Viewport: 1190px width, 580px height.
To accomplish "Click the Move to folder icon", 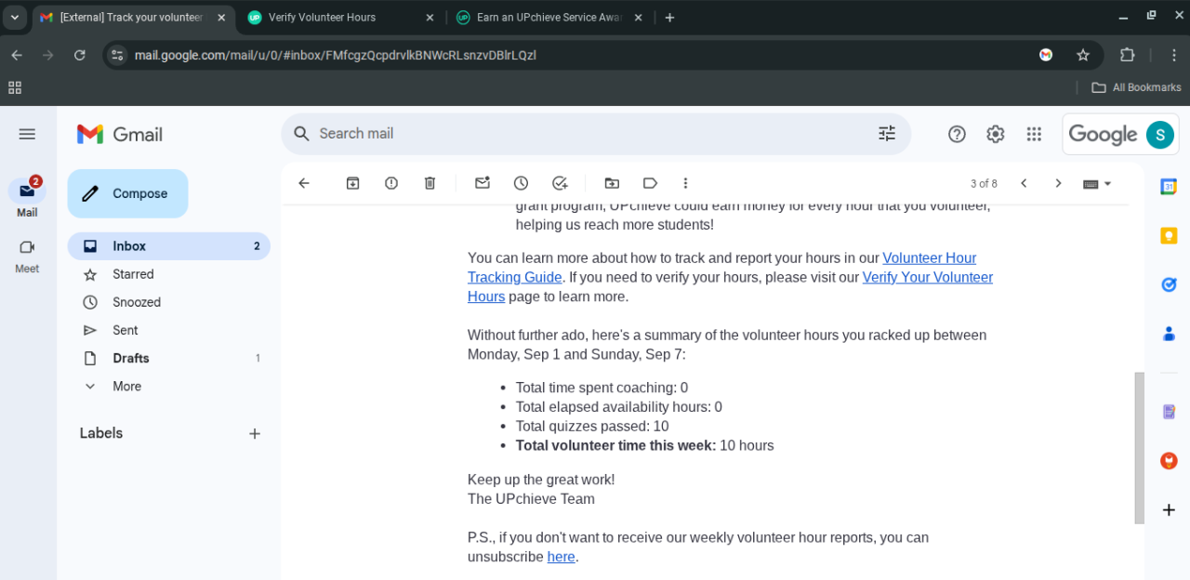I will coord(611,183).
